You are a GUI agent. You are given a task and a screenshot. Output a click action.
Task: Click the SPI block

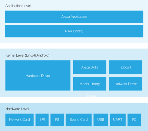coord(42,120)
